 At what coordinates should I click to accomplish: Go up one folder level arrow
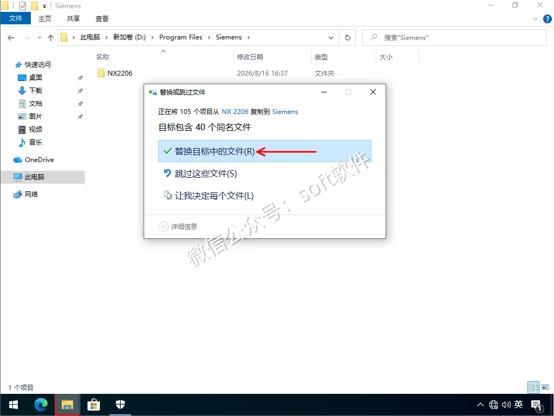[x=51, y=37]
